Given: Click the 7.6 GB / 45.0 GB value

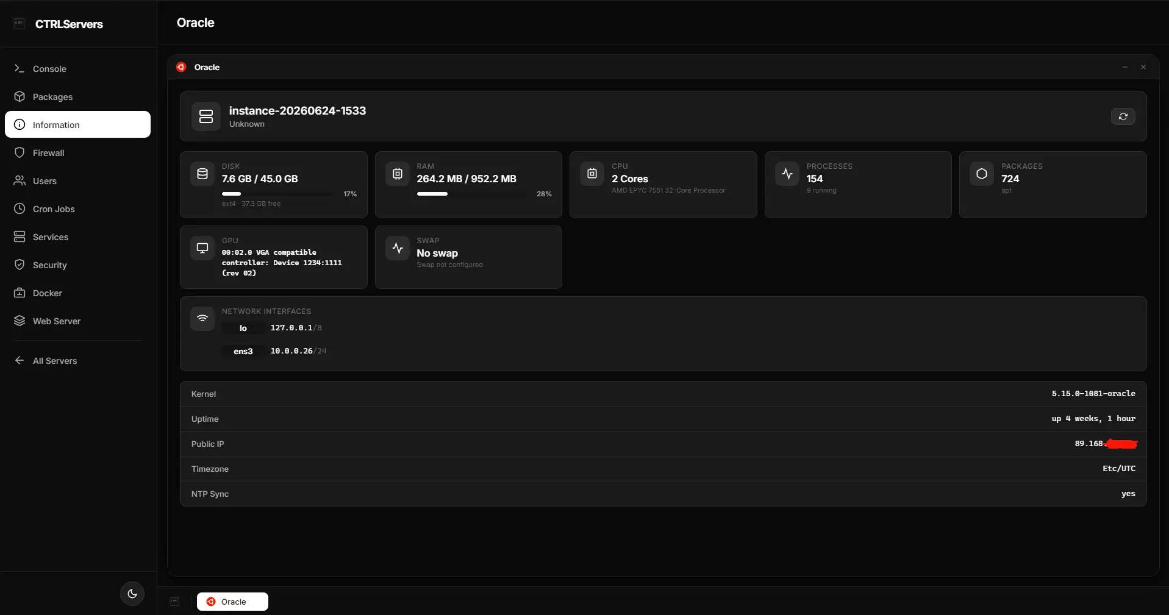Looking at the screenshot, I should click(260, 179).
